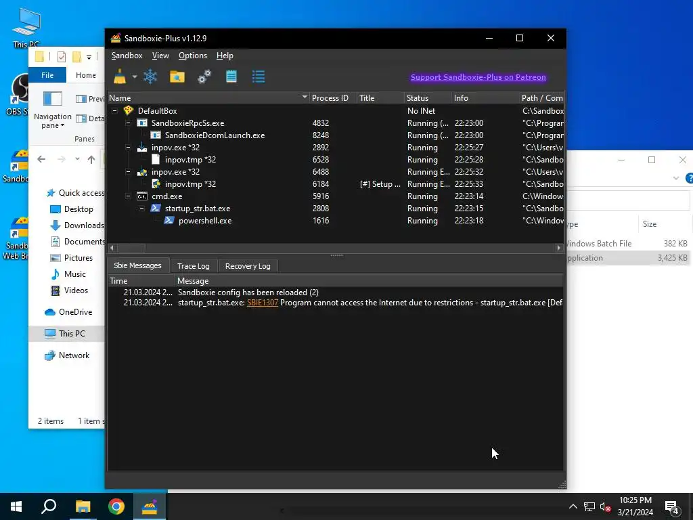This screenshot has height=520, width=693.
Task: Switch to the Recovery Log tab
Action: [x=248, y=265]
